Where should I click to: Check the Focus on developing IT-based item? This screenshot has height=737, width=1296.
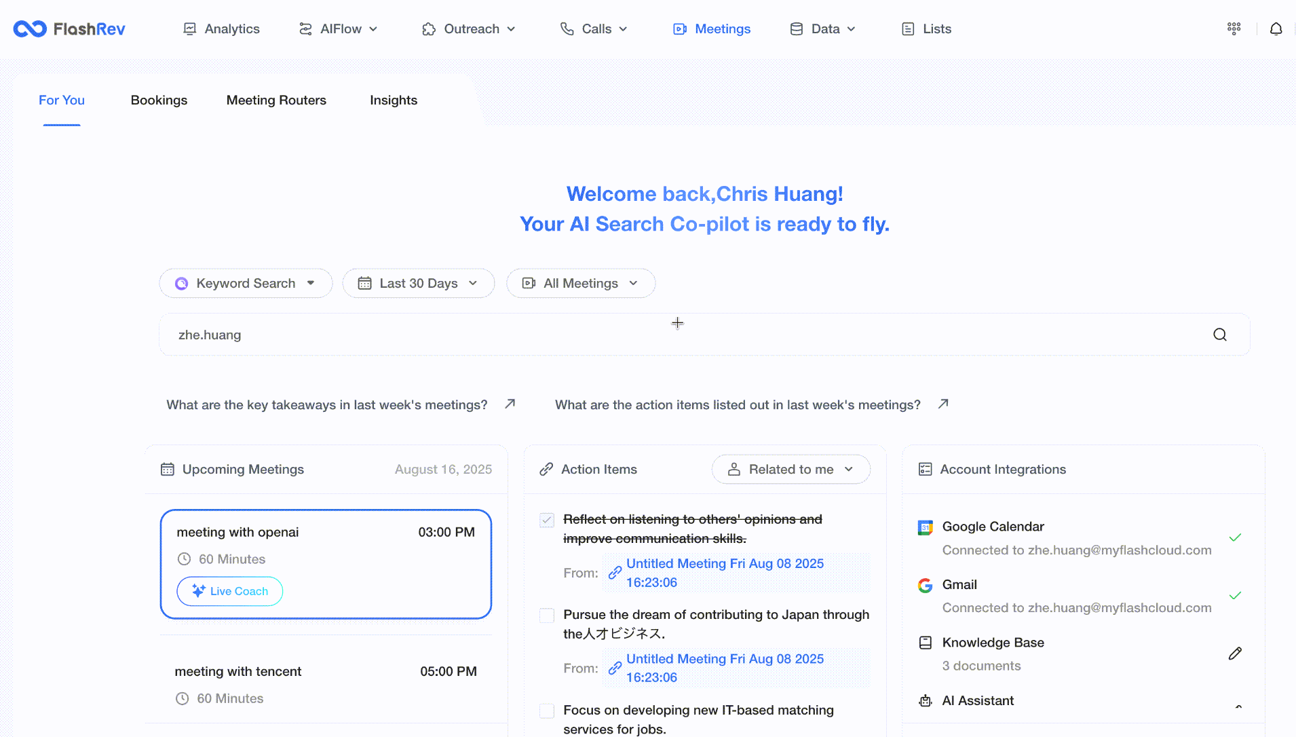pyautogui.click(x=547, y=711)
